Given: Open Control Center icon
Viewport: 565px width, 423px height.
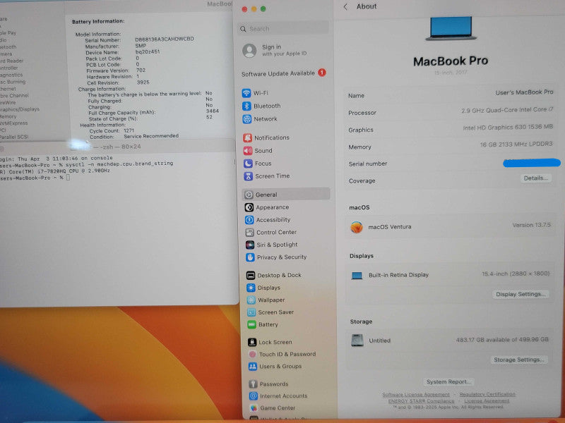Looking at the screenshot, I should click(x=250, y=233).
